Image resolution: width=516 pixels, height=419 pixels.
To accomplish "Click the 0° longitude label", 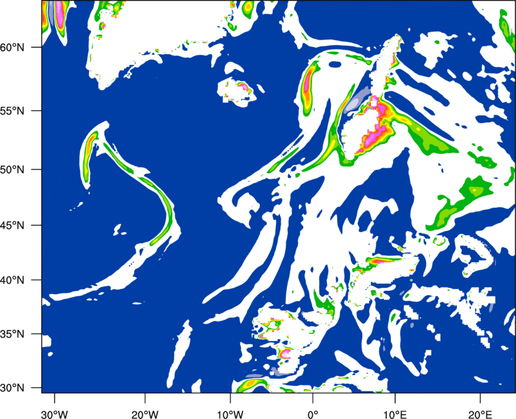I will [x=313, y=414].
